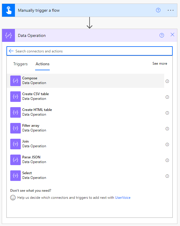
Task: Click the Parse JSON icon
Action: 16,160
